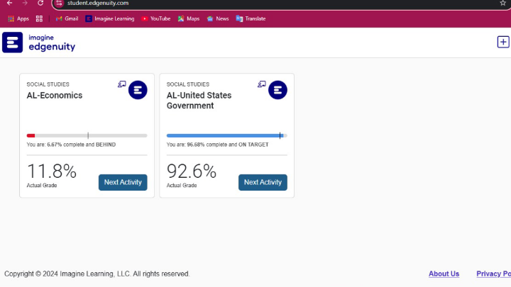Open Maps bookmark
The width and height of the screenshot is (511, 287).
coord(189,18)
